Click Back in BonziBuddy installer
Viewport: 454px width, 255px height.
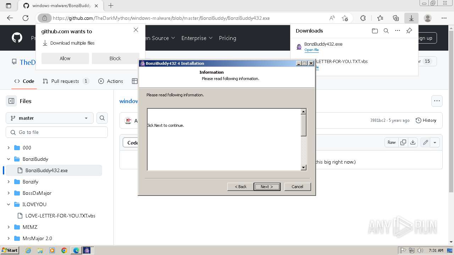point(240,187)
